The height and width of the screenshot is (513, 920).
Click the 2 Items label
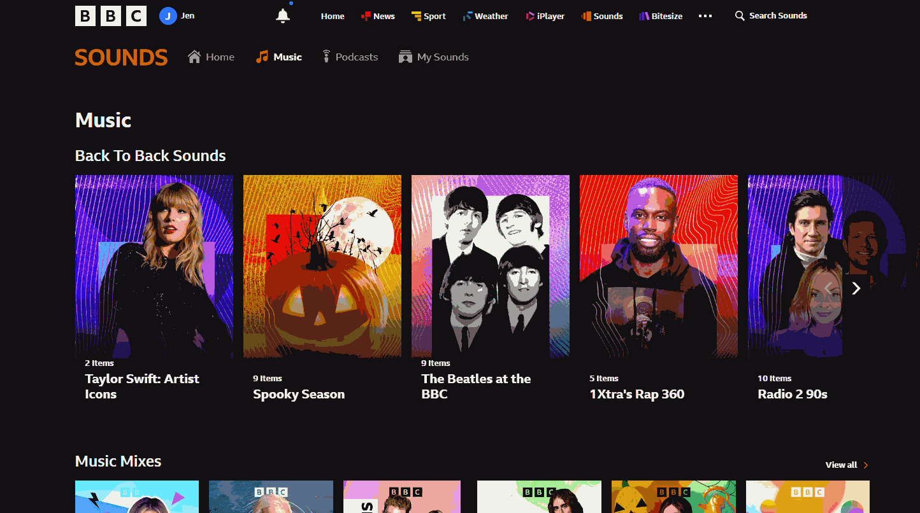[99, 363]
